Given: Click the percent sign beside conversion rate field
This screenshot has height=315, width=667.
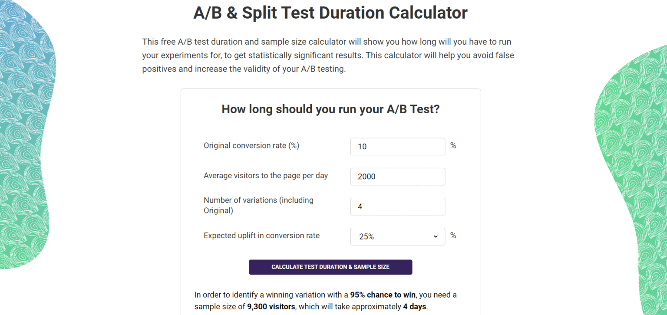Looking at the screenshot, I should point(453,145).
